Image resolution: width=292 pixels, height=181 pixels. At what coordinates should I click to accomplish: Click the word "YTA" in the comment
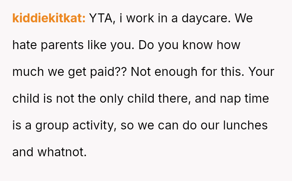click(101, 18)
